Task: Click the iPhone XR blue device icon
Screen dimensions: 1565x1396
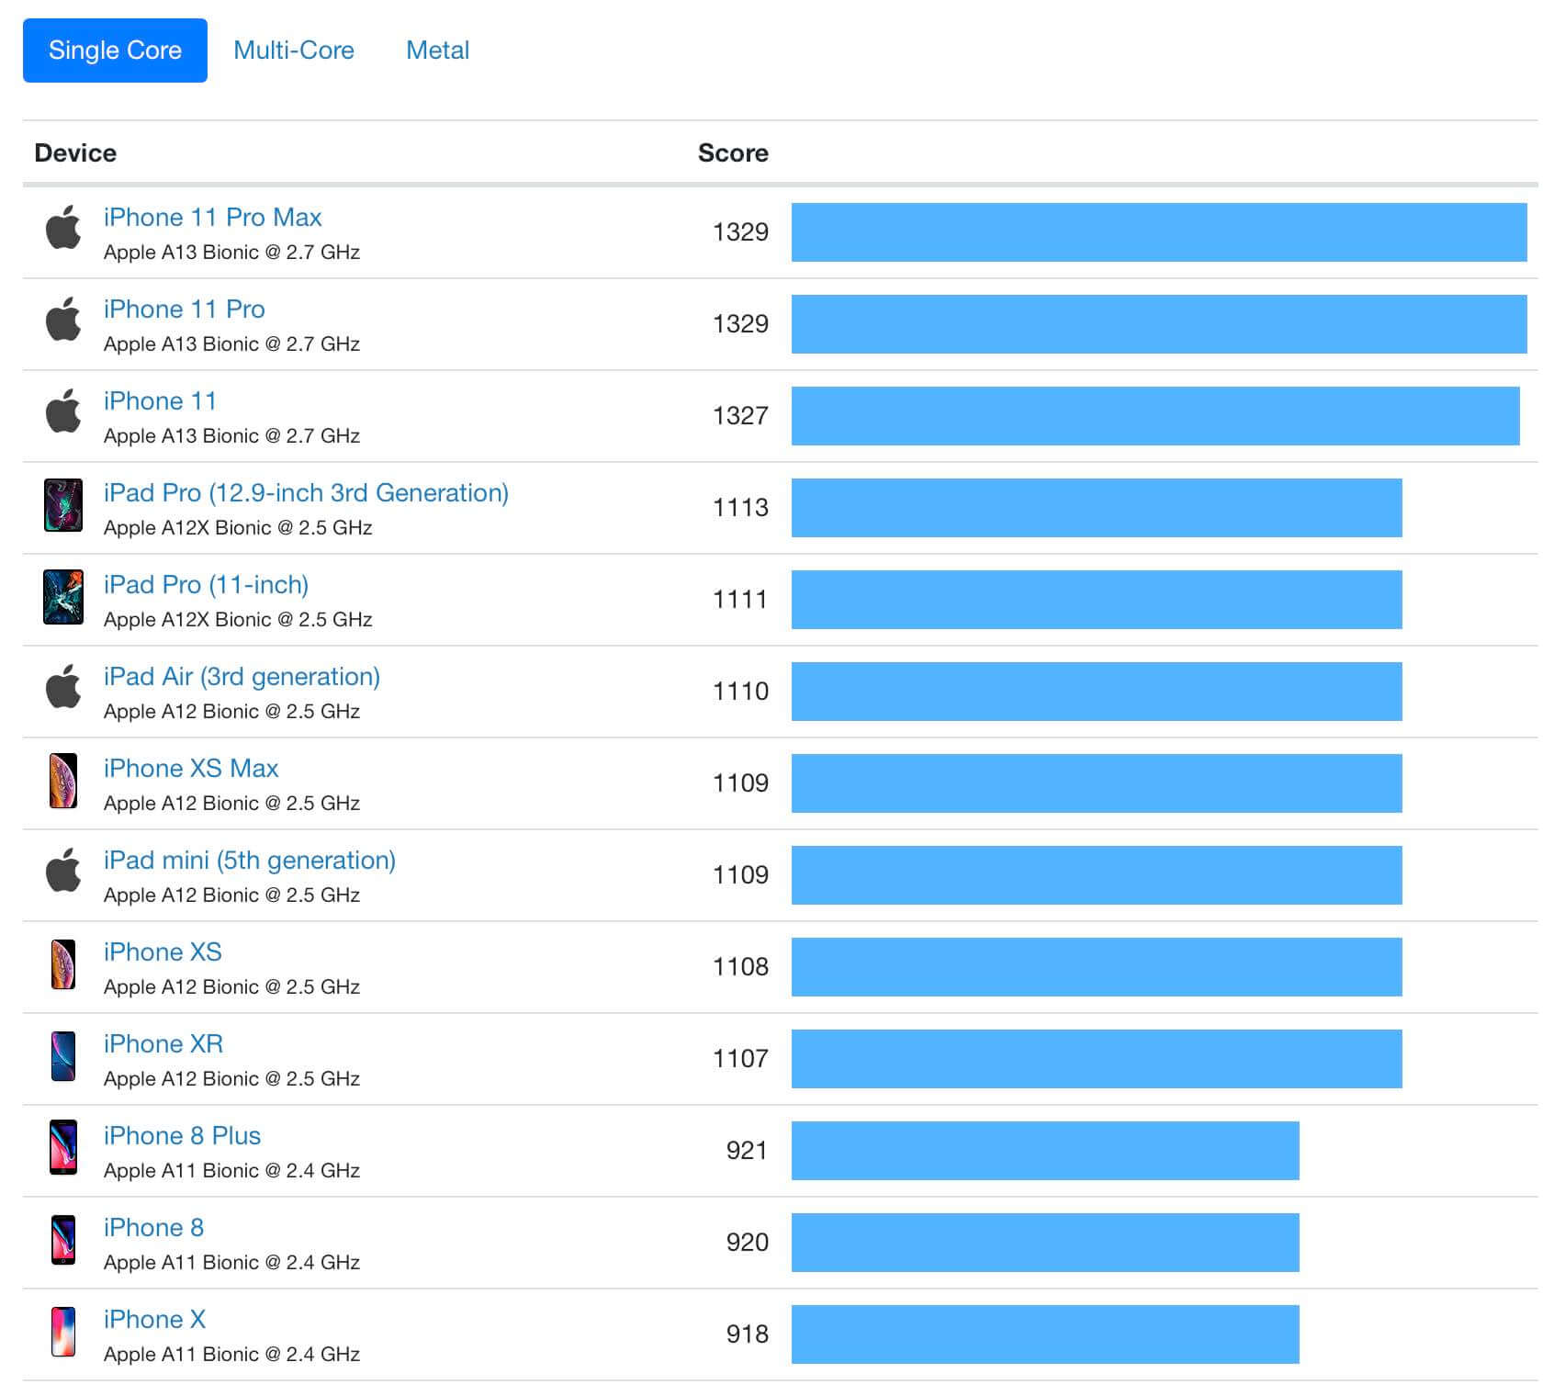Action: click(x=63, y=1056)
